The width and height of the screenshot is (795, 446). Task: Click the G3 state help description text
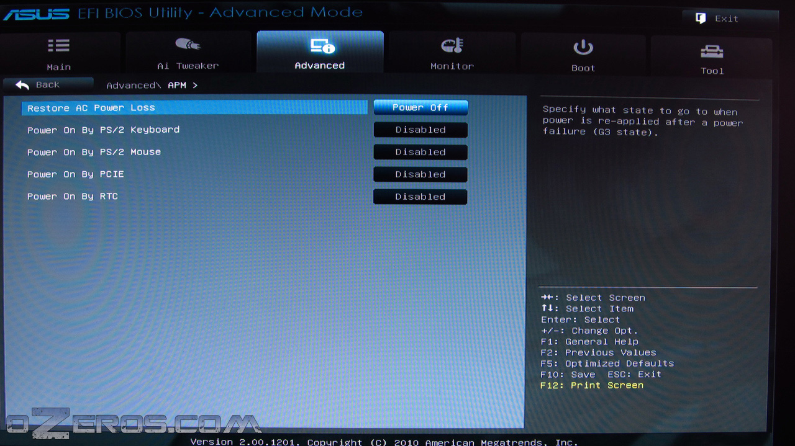click(643, 122)
